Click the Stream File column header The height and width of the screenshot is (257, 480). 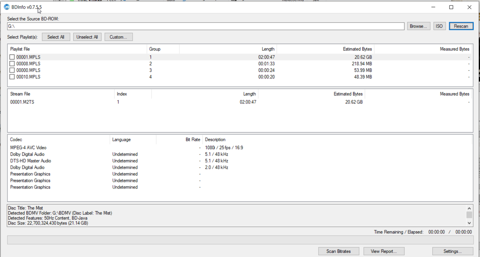61,94
